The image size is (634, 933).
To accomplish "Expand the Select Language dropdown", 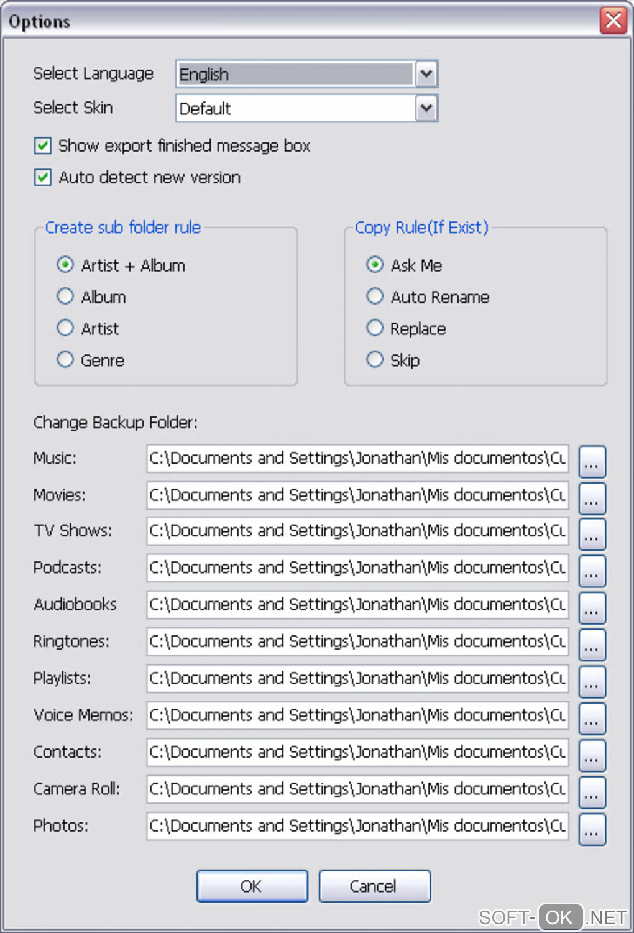I will click(x=426, y=74).
